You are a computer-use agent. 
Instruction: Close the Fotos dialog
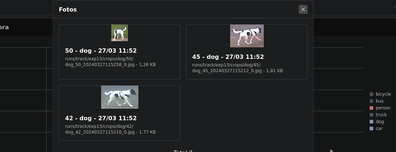pos(303,9)
